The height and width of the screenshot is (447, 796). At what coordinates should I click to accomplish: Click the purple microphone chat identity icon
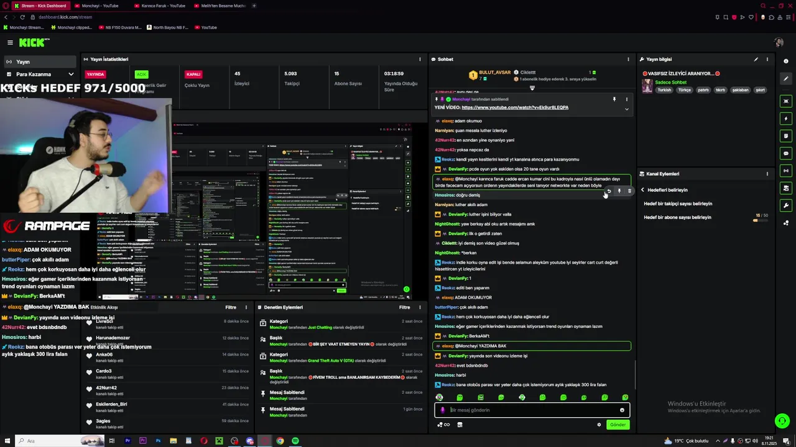pyautogui.click(x=442, y=410)
